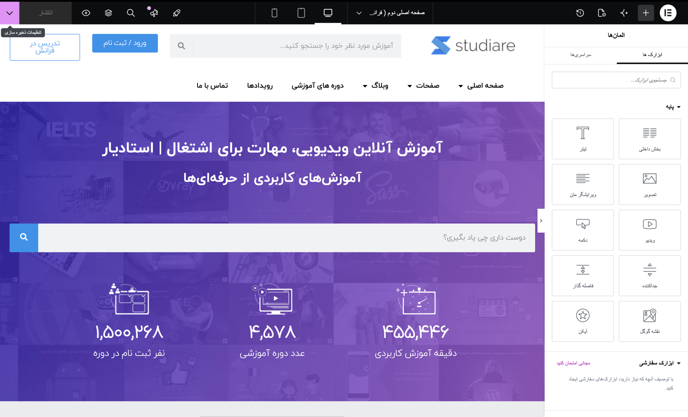The height and width of the screenshot is (417, 688).
Task: Open the Elementor logo menu
Action: click(668, 13)
